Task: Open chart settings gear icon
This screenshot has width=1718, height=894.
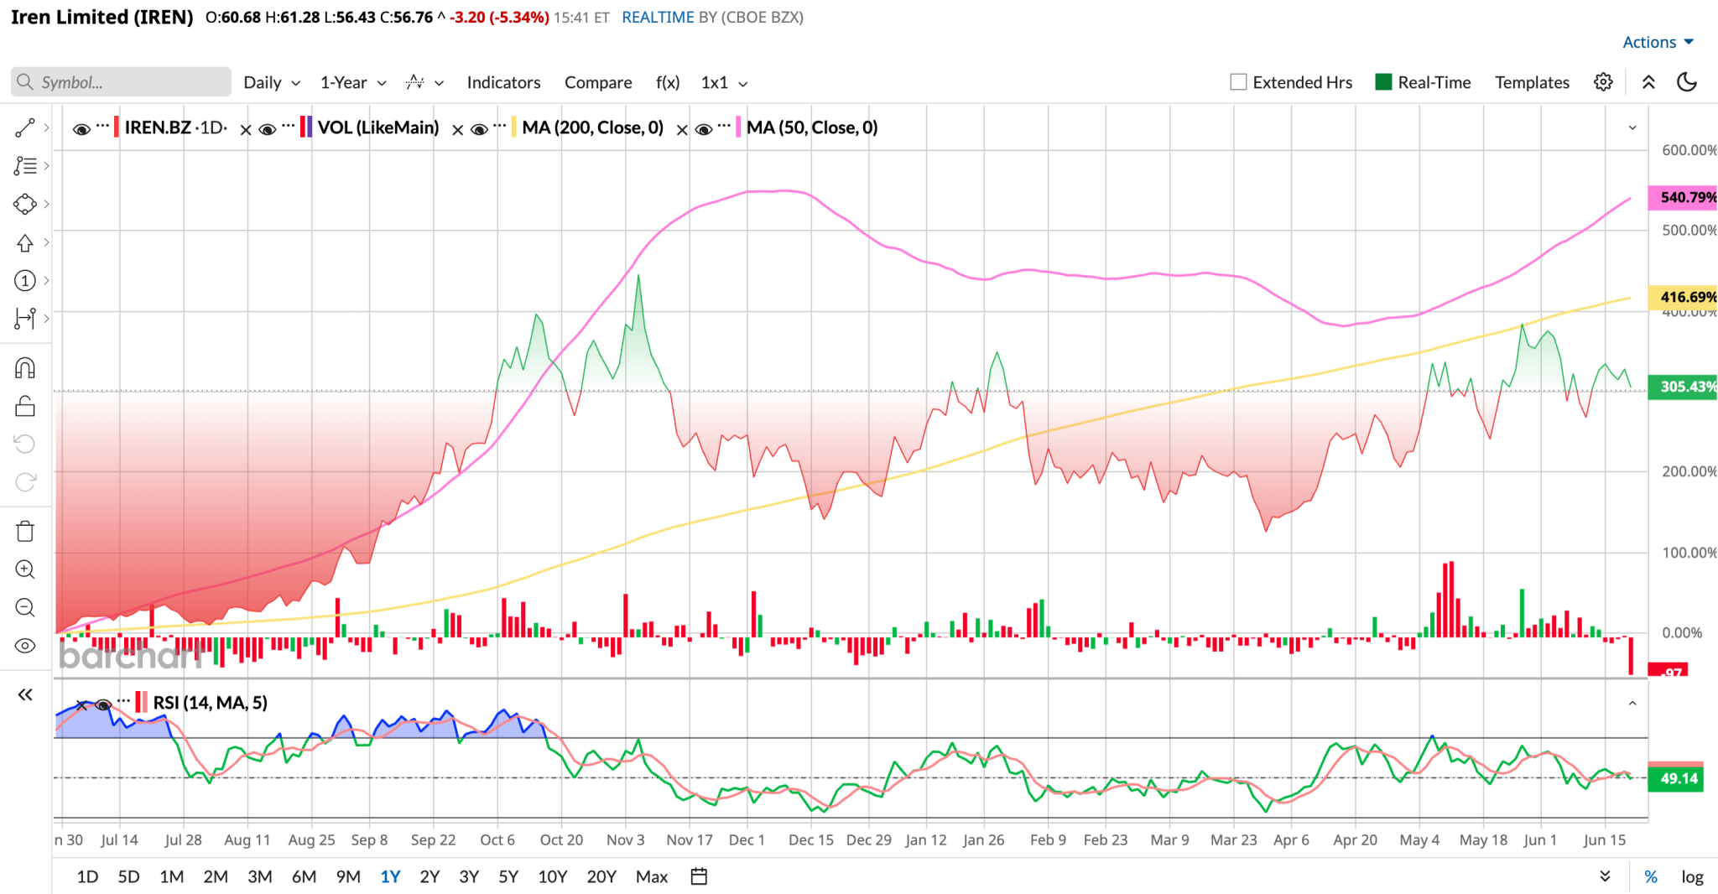Action: click(1603, 82)
